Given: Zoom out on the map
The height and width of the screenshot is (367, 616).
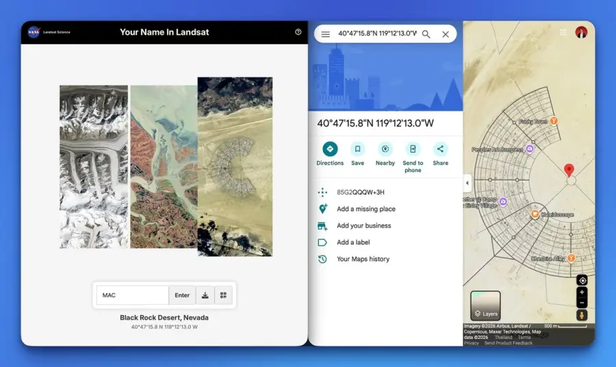Looking at the screenshot, I should (x=582, y=303).
